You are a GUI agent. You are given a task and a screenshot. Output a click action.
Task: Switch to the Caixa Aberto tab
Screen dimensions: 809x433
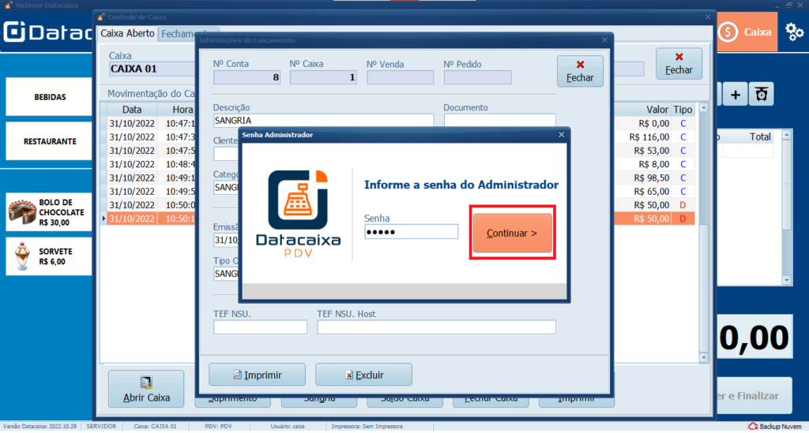click(x=127, y=34)
